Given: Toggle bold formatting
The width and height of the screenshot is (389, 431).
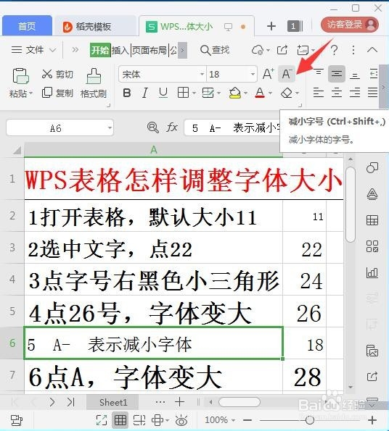Looking at the screenshot, I should tap(127, 93).
